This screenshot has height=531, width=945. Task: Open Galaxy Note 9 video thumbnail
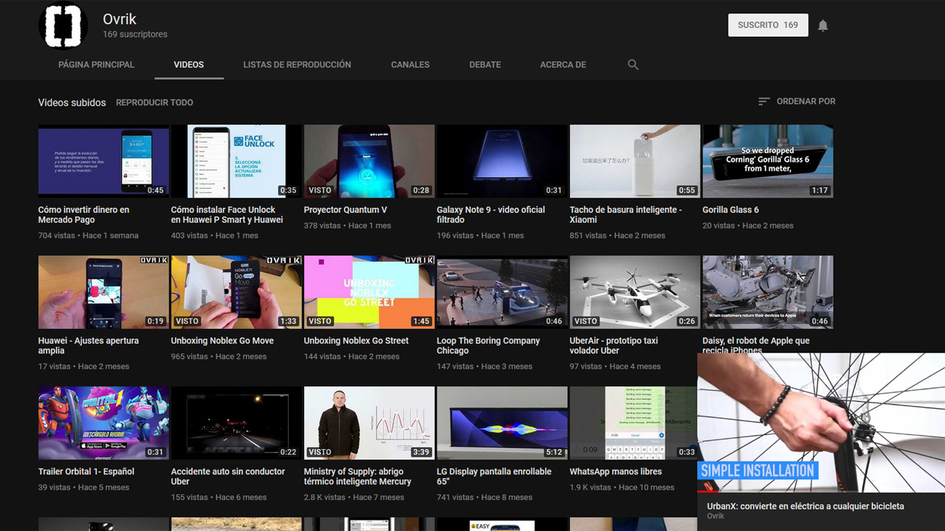click(502, 161)
